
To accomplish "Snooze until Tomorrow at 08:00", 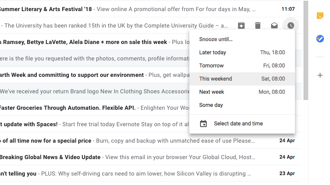I will 242,66.
